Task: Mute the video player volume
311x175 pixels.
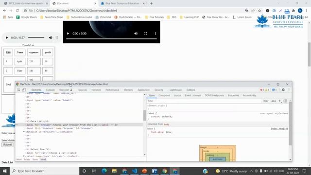Action: 136,34
